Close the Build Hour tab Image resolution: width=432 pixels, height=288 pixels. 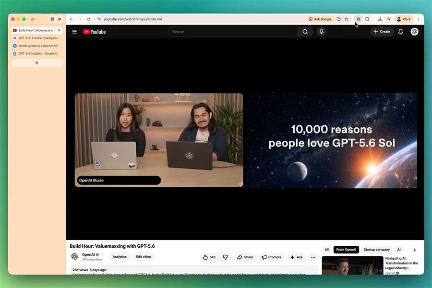[59, 30]
